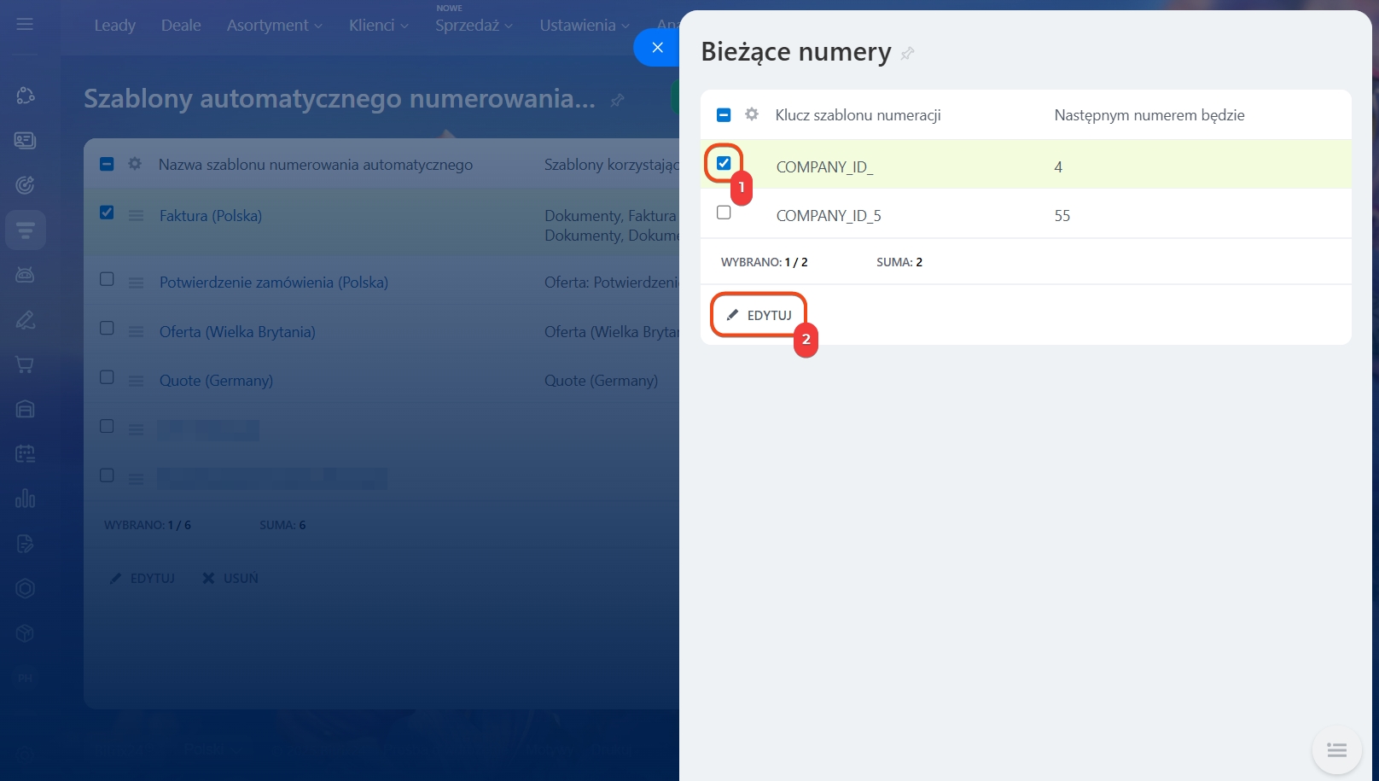
Task: Open the Quote (Germany) template link
Action: pyautogui.click(x=216, y=381)
